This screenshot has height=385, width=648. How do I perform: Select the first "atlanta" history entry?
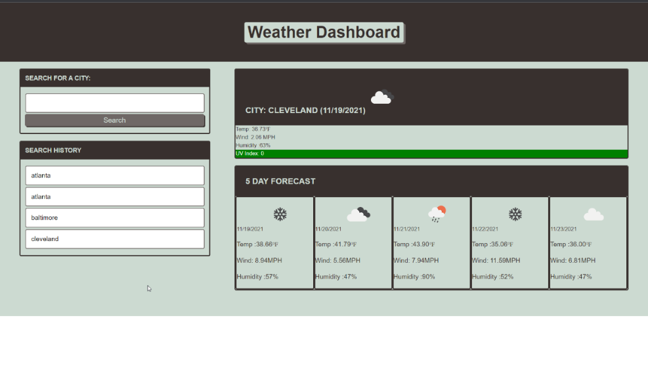point(114,175)
